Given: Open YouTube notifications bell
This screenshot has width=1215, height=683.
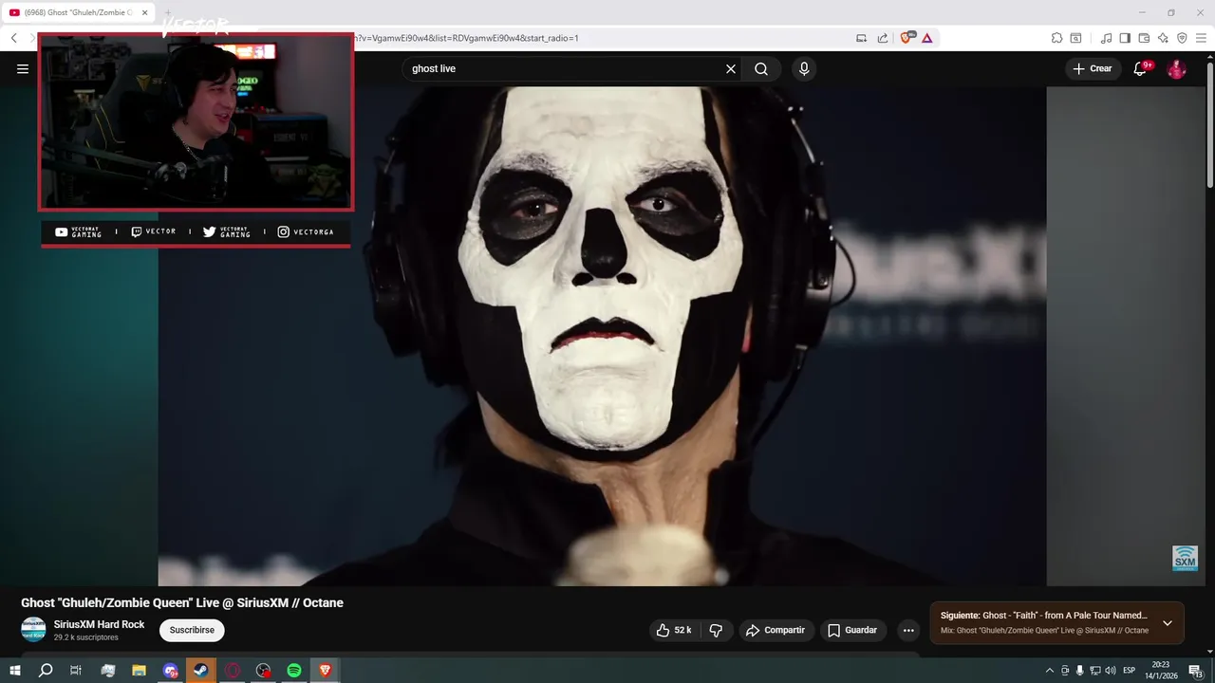Looking at the screenshot, I should tap(1140, 68).
